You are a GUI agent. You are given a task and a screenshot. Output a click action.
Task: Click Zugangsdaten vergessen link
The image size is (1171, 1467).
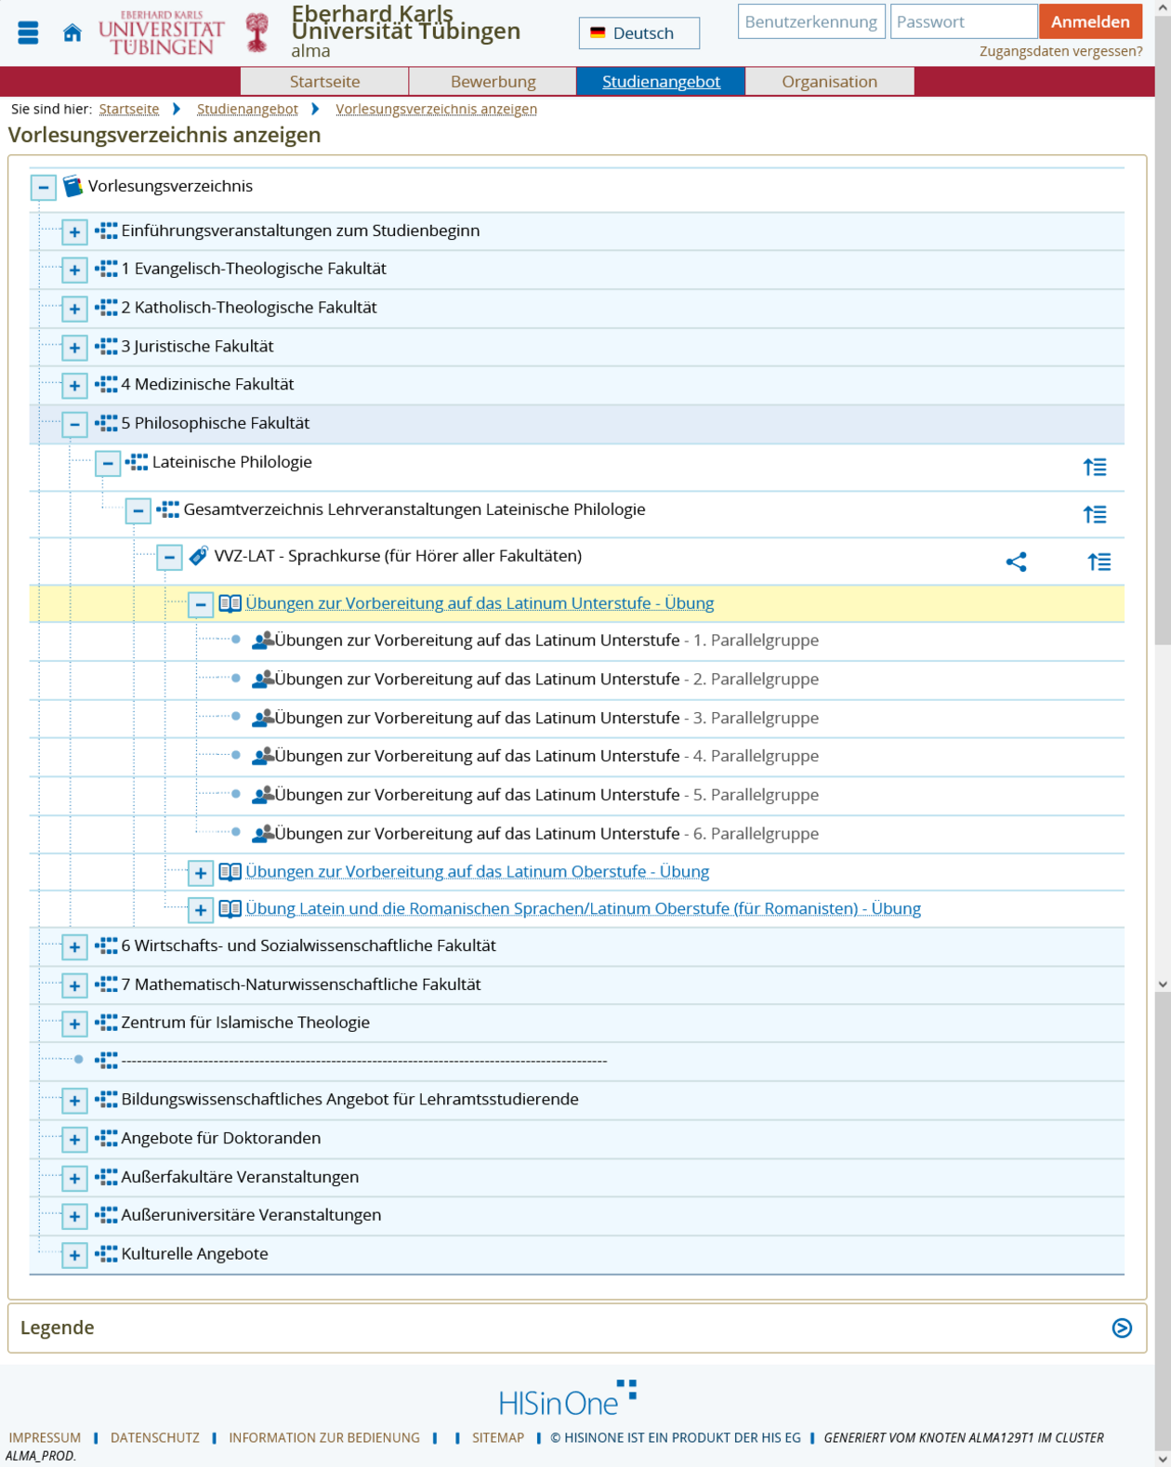pos(1060,51)
